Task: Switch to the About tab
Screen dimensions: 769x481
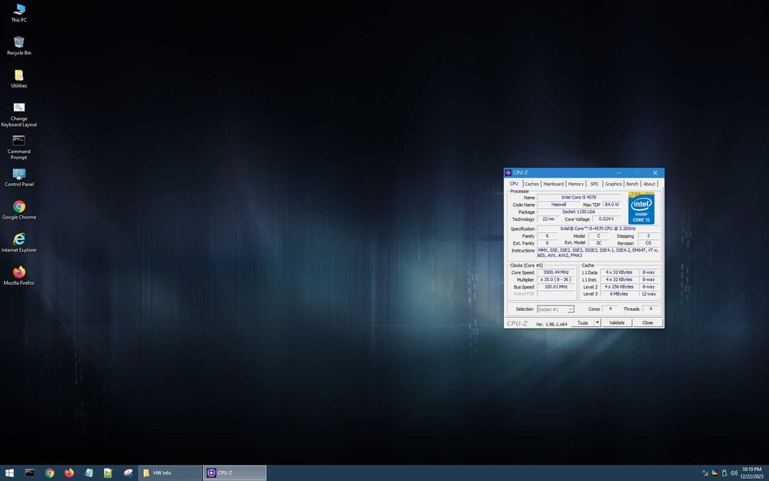Action: (x=649, y=184)
